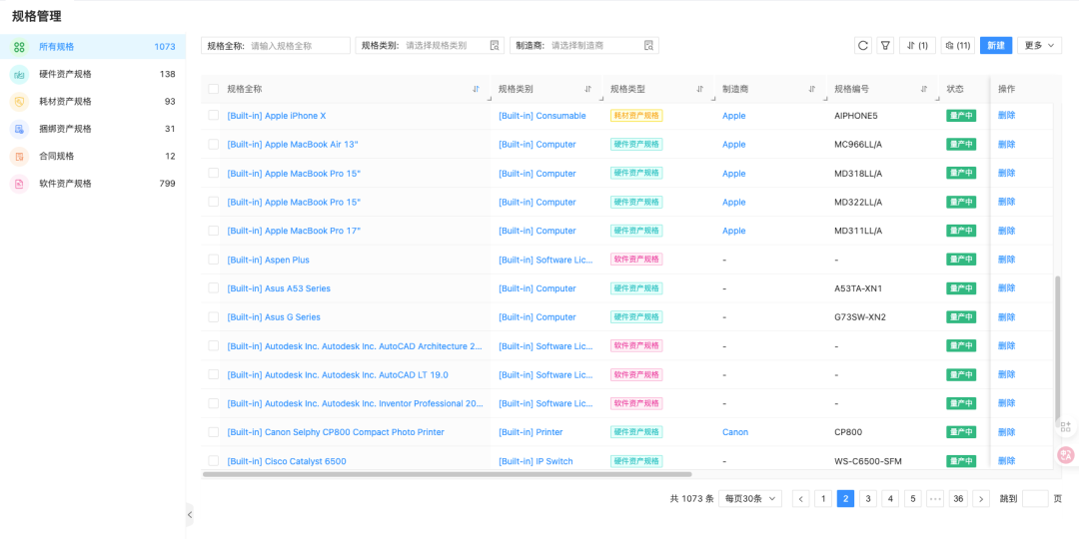Check the Canon Selphy CP800 row checkbox
The image size is (1079, 539).
coord(214,432)
